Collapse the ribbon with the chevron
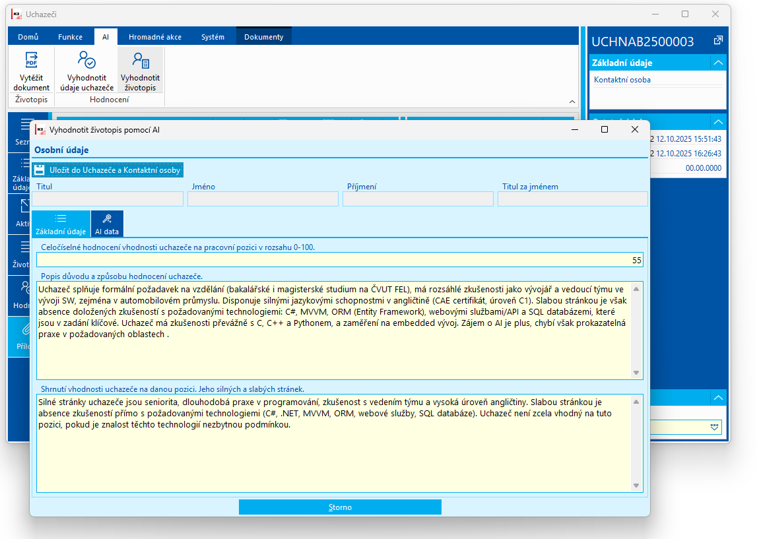Screen dimensions: 757x539 click(x=572, y=102)
